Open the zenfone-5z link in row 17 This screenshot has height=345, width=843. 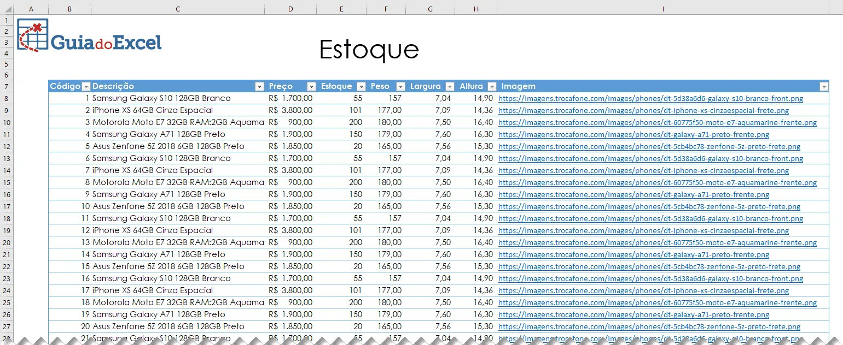pyautogui.click(x=649, y=207)
